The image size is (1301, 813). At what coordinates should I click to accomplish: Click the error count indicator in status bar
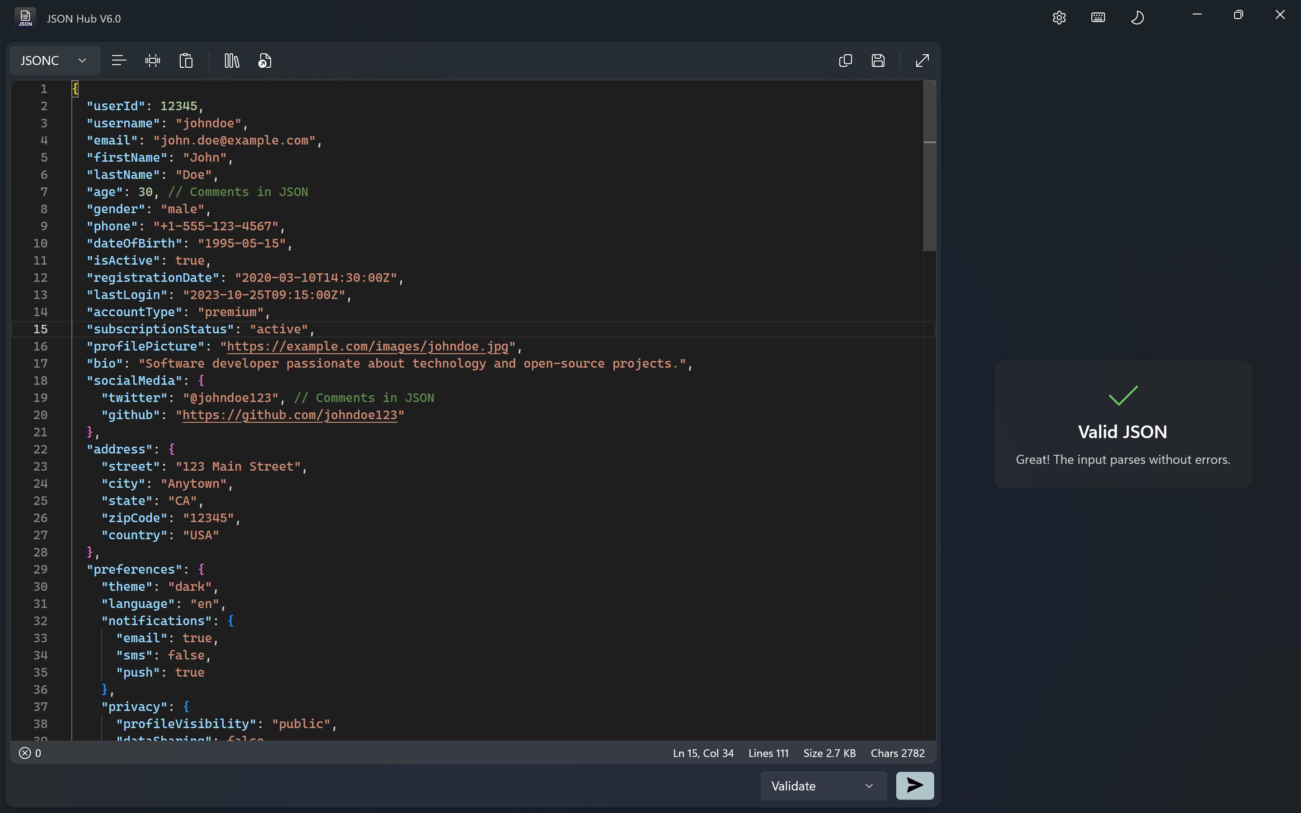pyautogui.click(x=30, y=753)
